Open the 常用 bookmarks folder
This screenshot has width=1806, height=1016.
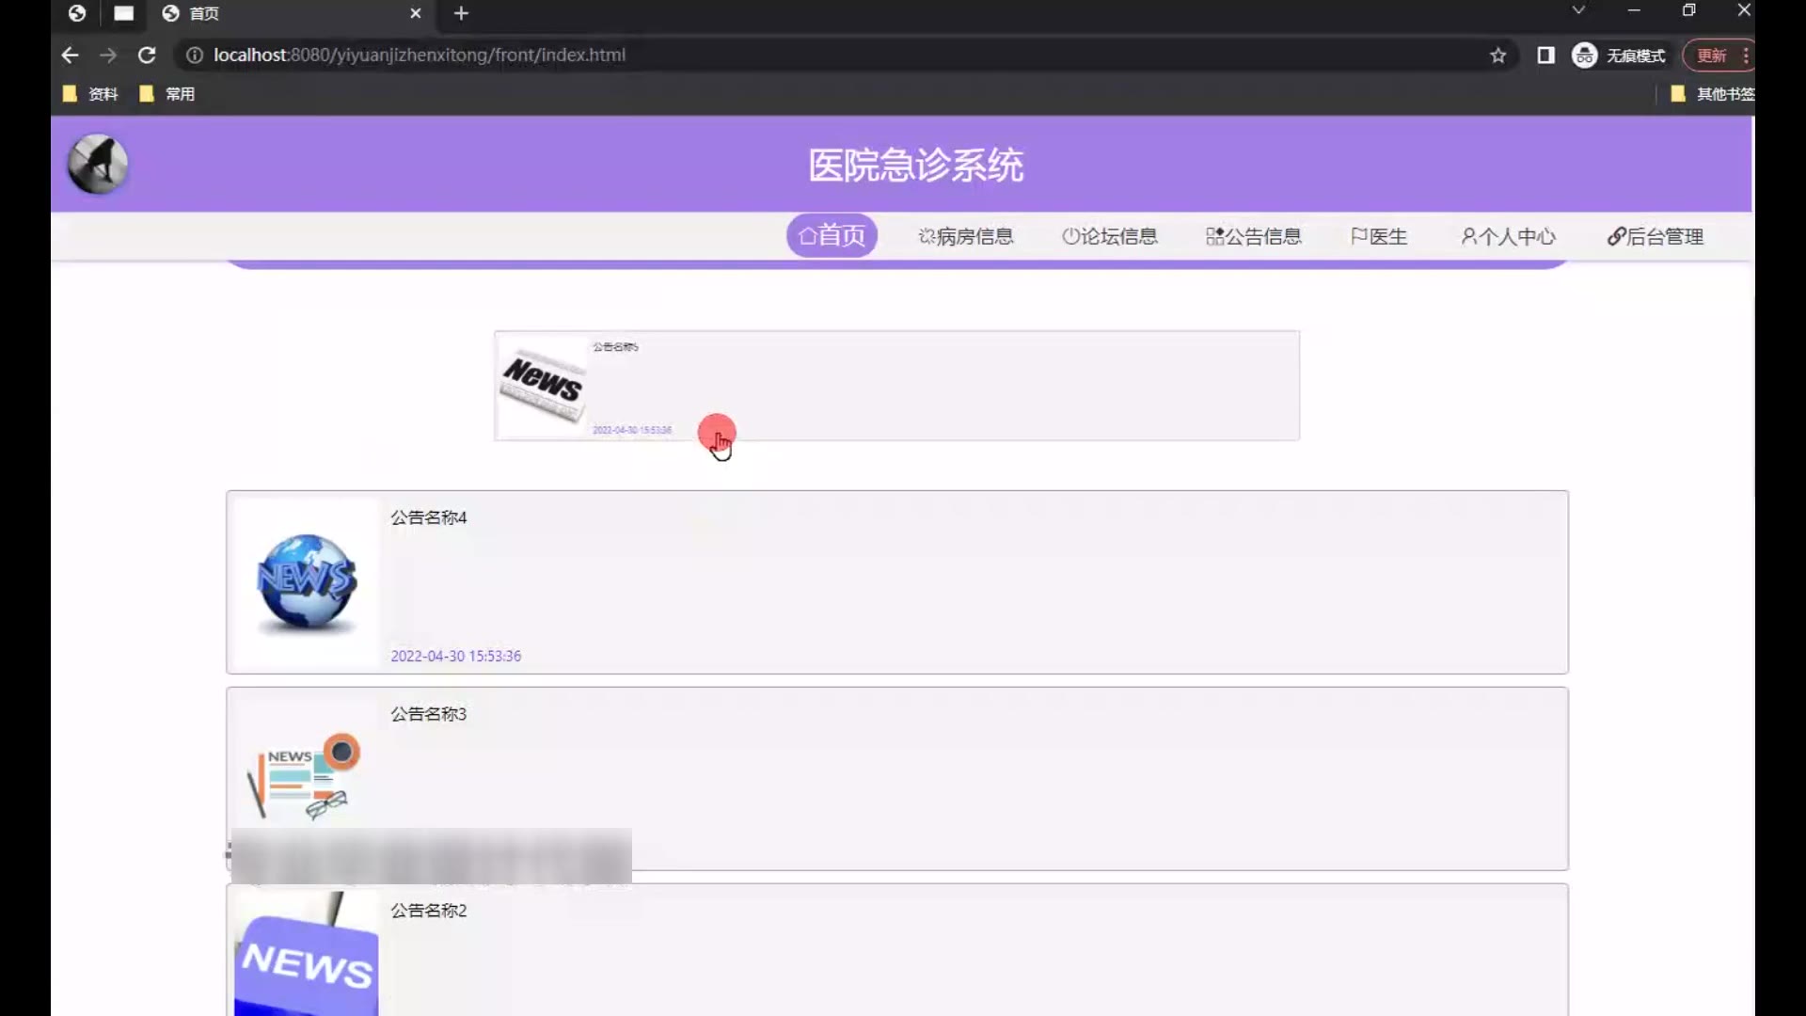(x=168, y=94)
